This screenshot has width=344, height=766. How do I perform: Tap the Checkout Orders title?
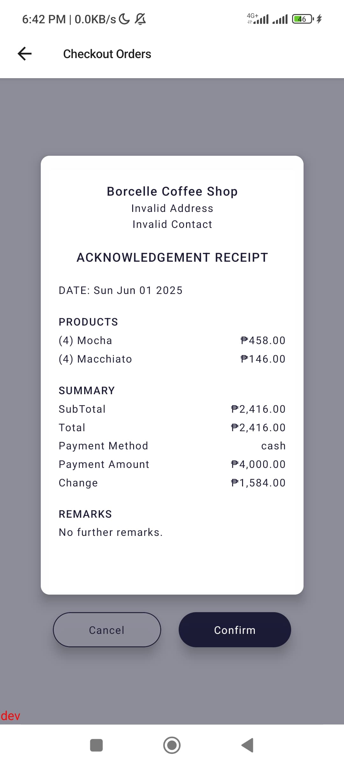coord(107,54)
